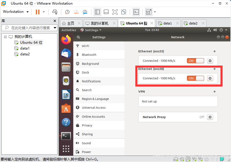This screenshot has width=231, height=162.
Task: Open the Settings app menu in top bar
Action: click(91, 30)
